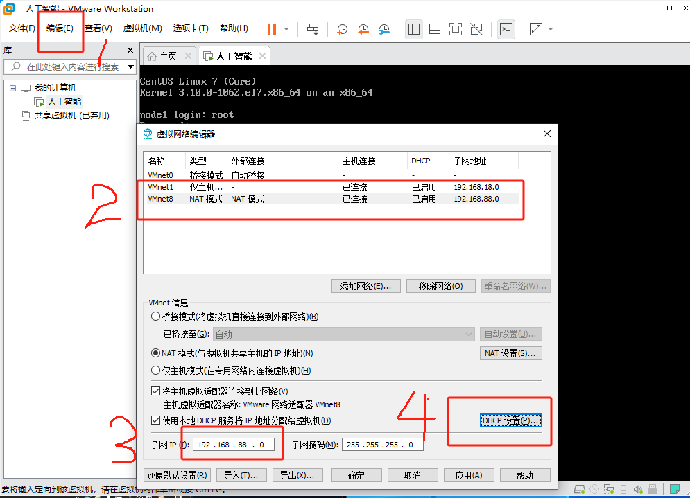Click the 导出(X)... button
Image resolution: width=690 pixels, height=498 pixels.
[x=297, y=475]
